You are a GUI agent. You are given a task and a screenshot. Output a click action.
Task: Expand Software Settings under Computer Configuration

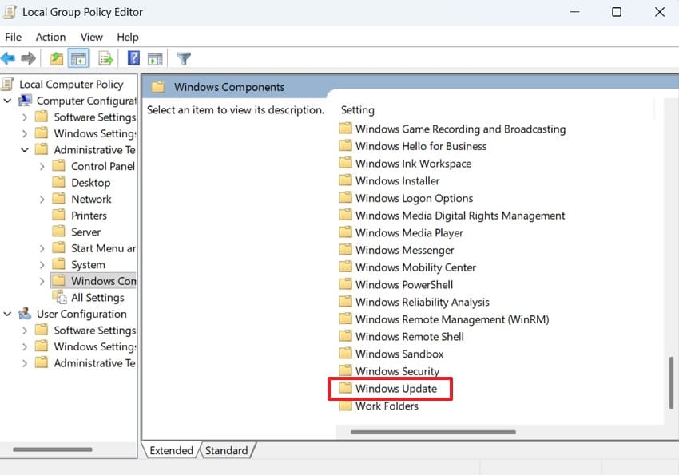pos(25,117)
